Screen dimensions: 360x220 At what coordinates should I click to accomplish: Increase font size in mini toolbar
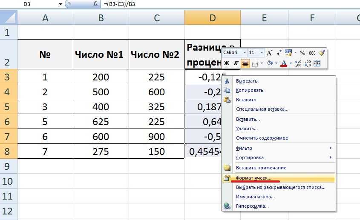coord(270,53)
